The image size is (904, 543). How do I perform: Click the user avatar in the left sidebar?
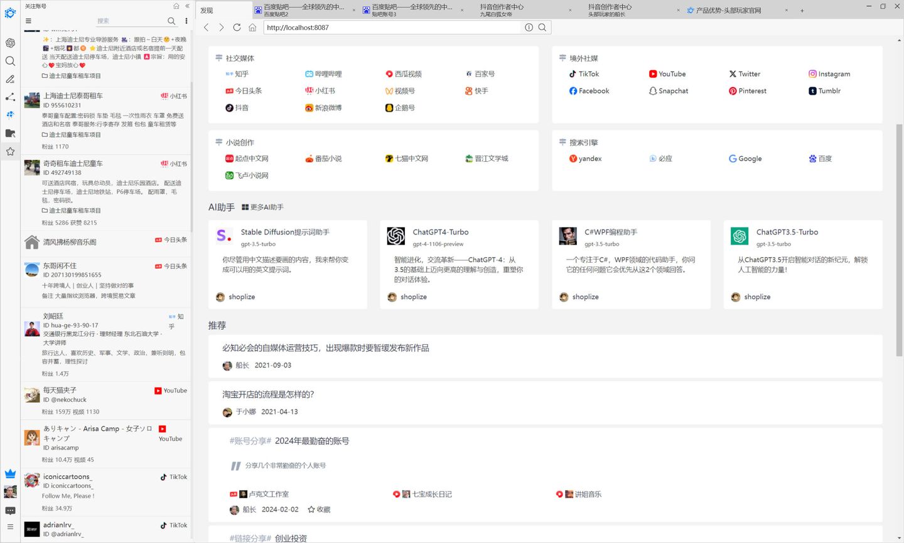point(10,492)
